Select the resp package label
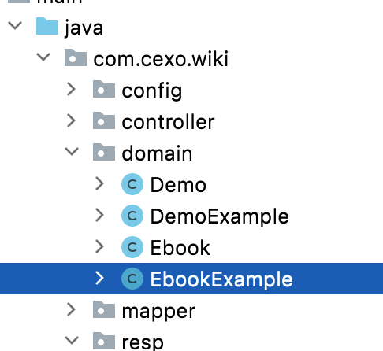Viewport: 383px width, 351px height. coord(143,342)
